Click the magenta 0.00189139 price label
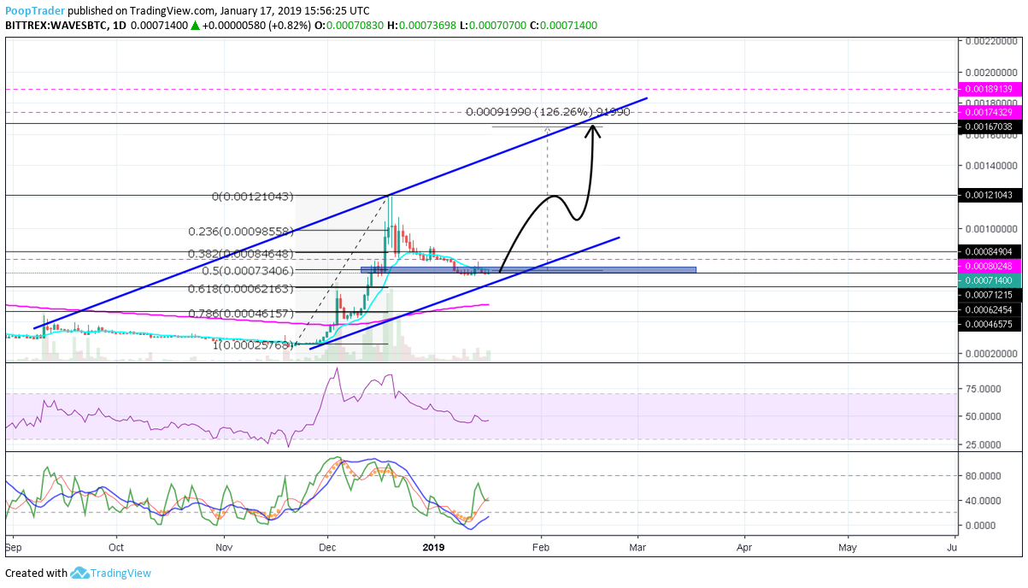Viewport: 1028px width, 588px height. [x=988, y=89]
